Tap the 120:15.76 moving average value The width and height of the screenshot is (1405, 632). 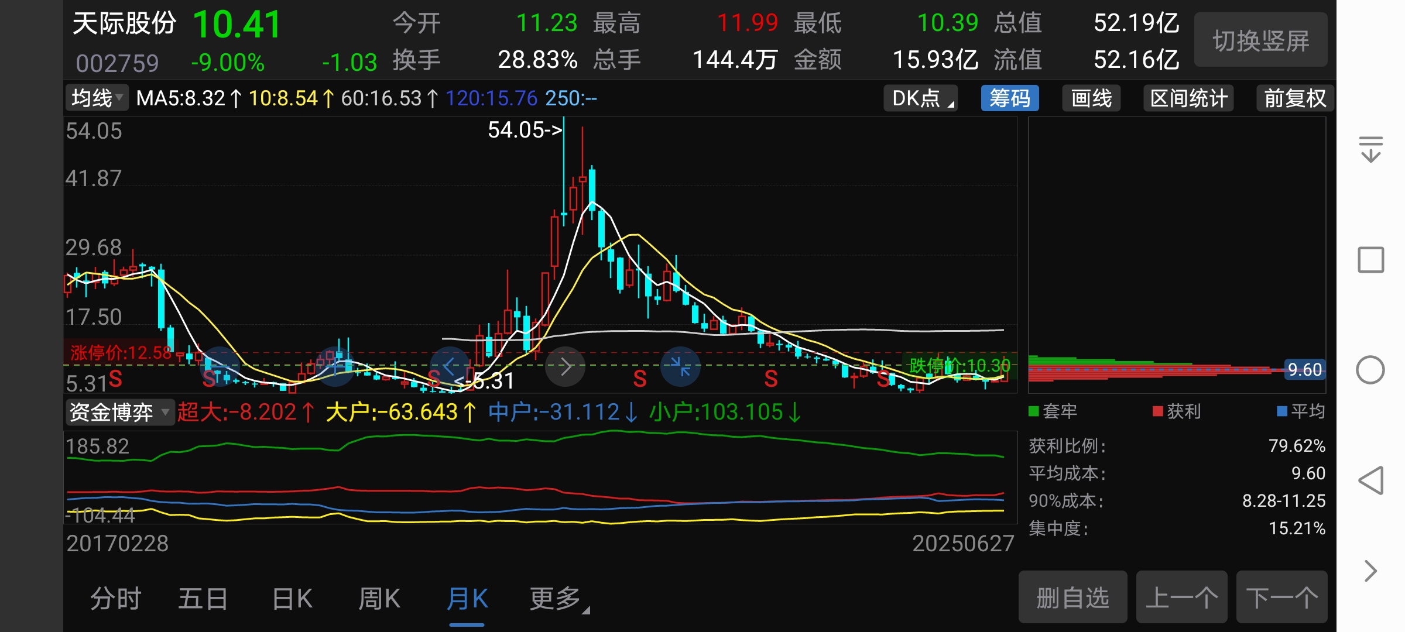pyautogui.click(x=492, y=98)
